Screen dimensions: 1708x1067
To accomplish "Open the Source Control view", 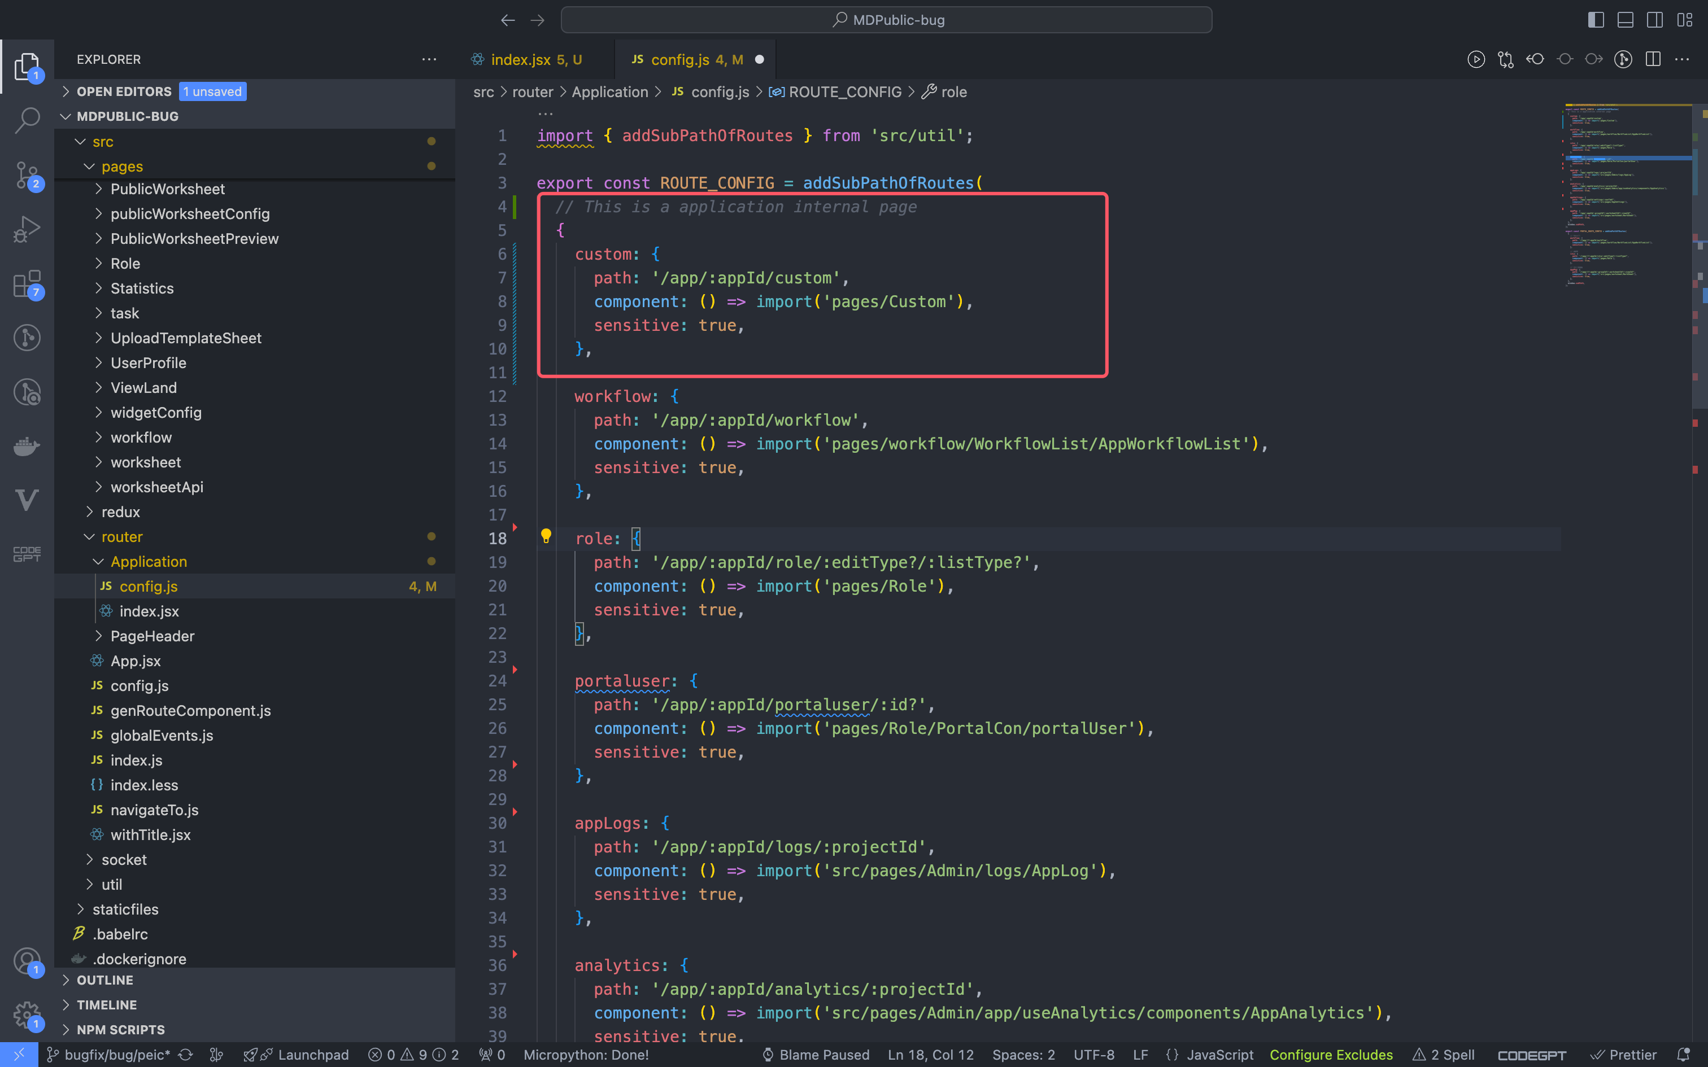I will click(x=27, y=175).
